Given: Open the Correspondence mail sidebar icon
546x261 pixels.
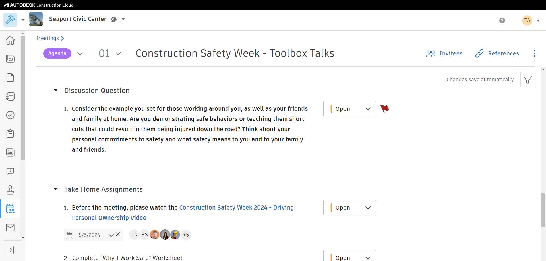Looking at the screenshot, I should pyautogui.click(x=10, y=227).
